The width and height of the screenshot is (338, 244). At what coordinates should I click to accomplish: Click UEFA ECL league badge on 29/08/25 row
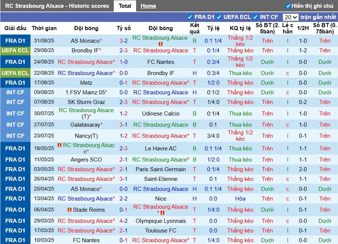[x=15, y=51]
